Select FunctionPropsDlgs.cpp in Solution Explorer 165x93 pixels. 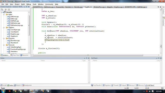click(18, 49)
